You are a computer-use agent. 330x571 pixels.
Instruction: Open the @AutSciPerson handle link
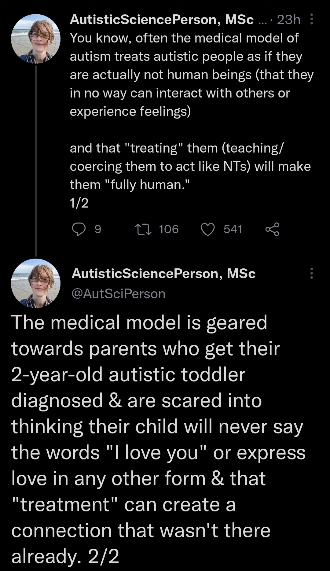click(x=118, y=294)
